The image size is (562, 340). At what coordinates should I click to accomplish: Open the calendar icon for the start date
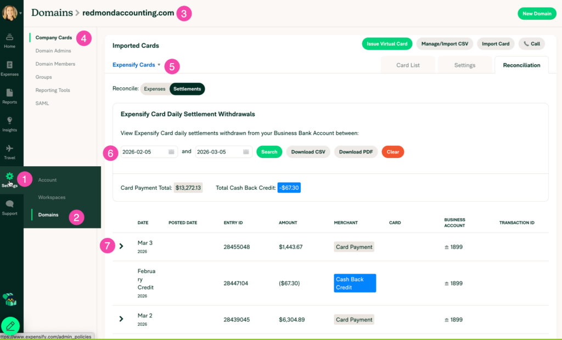[x=171, y=152]
